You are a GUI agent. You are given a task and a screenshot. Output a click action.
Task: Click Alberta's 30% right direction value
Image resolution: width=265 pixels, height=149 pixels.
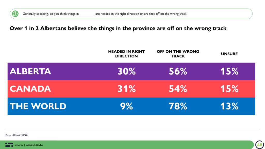(x=127, y=71)
